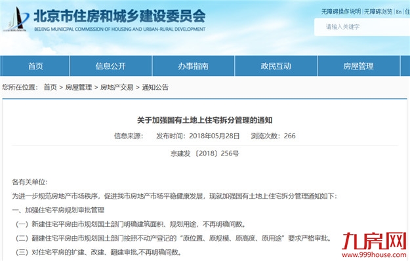This screenshot has width=410, height=261.
Task: Click the English subtitle BEIJING MUNICIPAL COMMISSION text
Action: coord(120,30)
